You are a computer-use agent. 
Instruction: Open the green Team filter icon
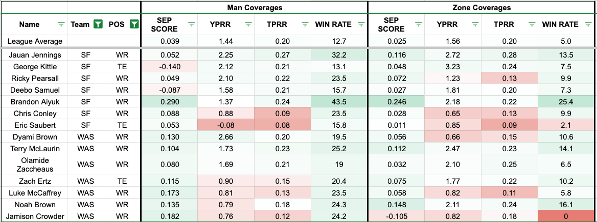pyautogui.click(x=98, y=24)
